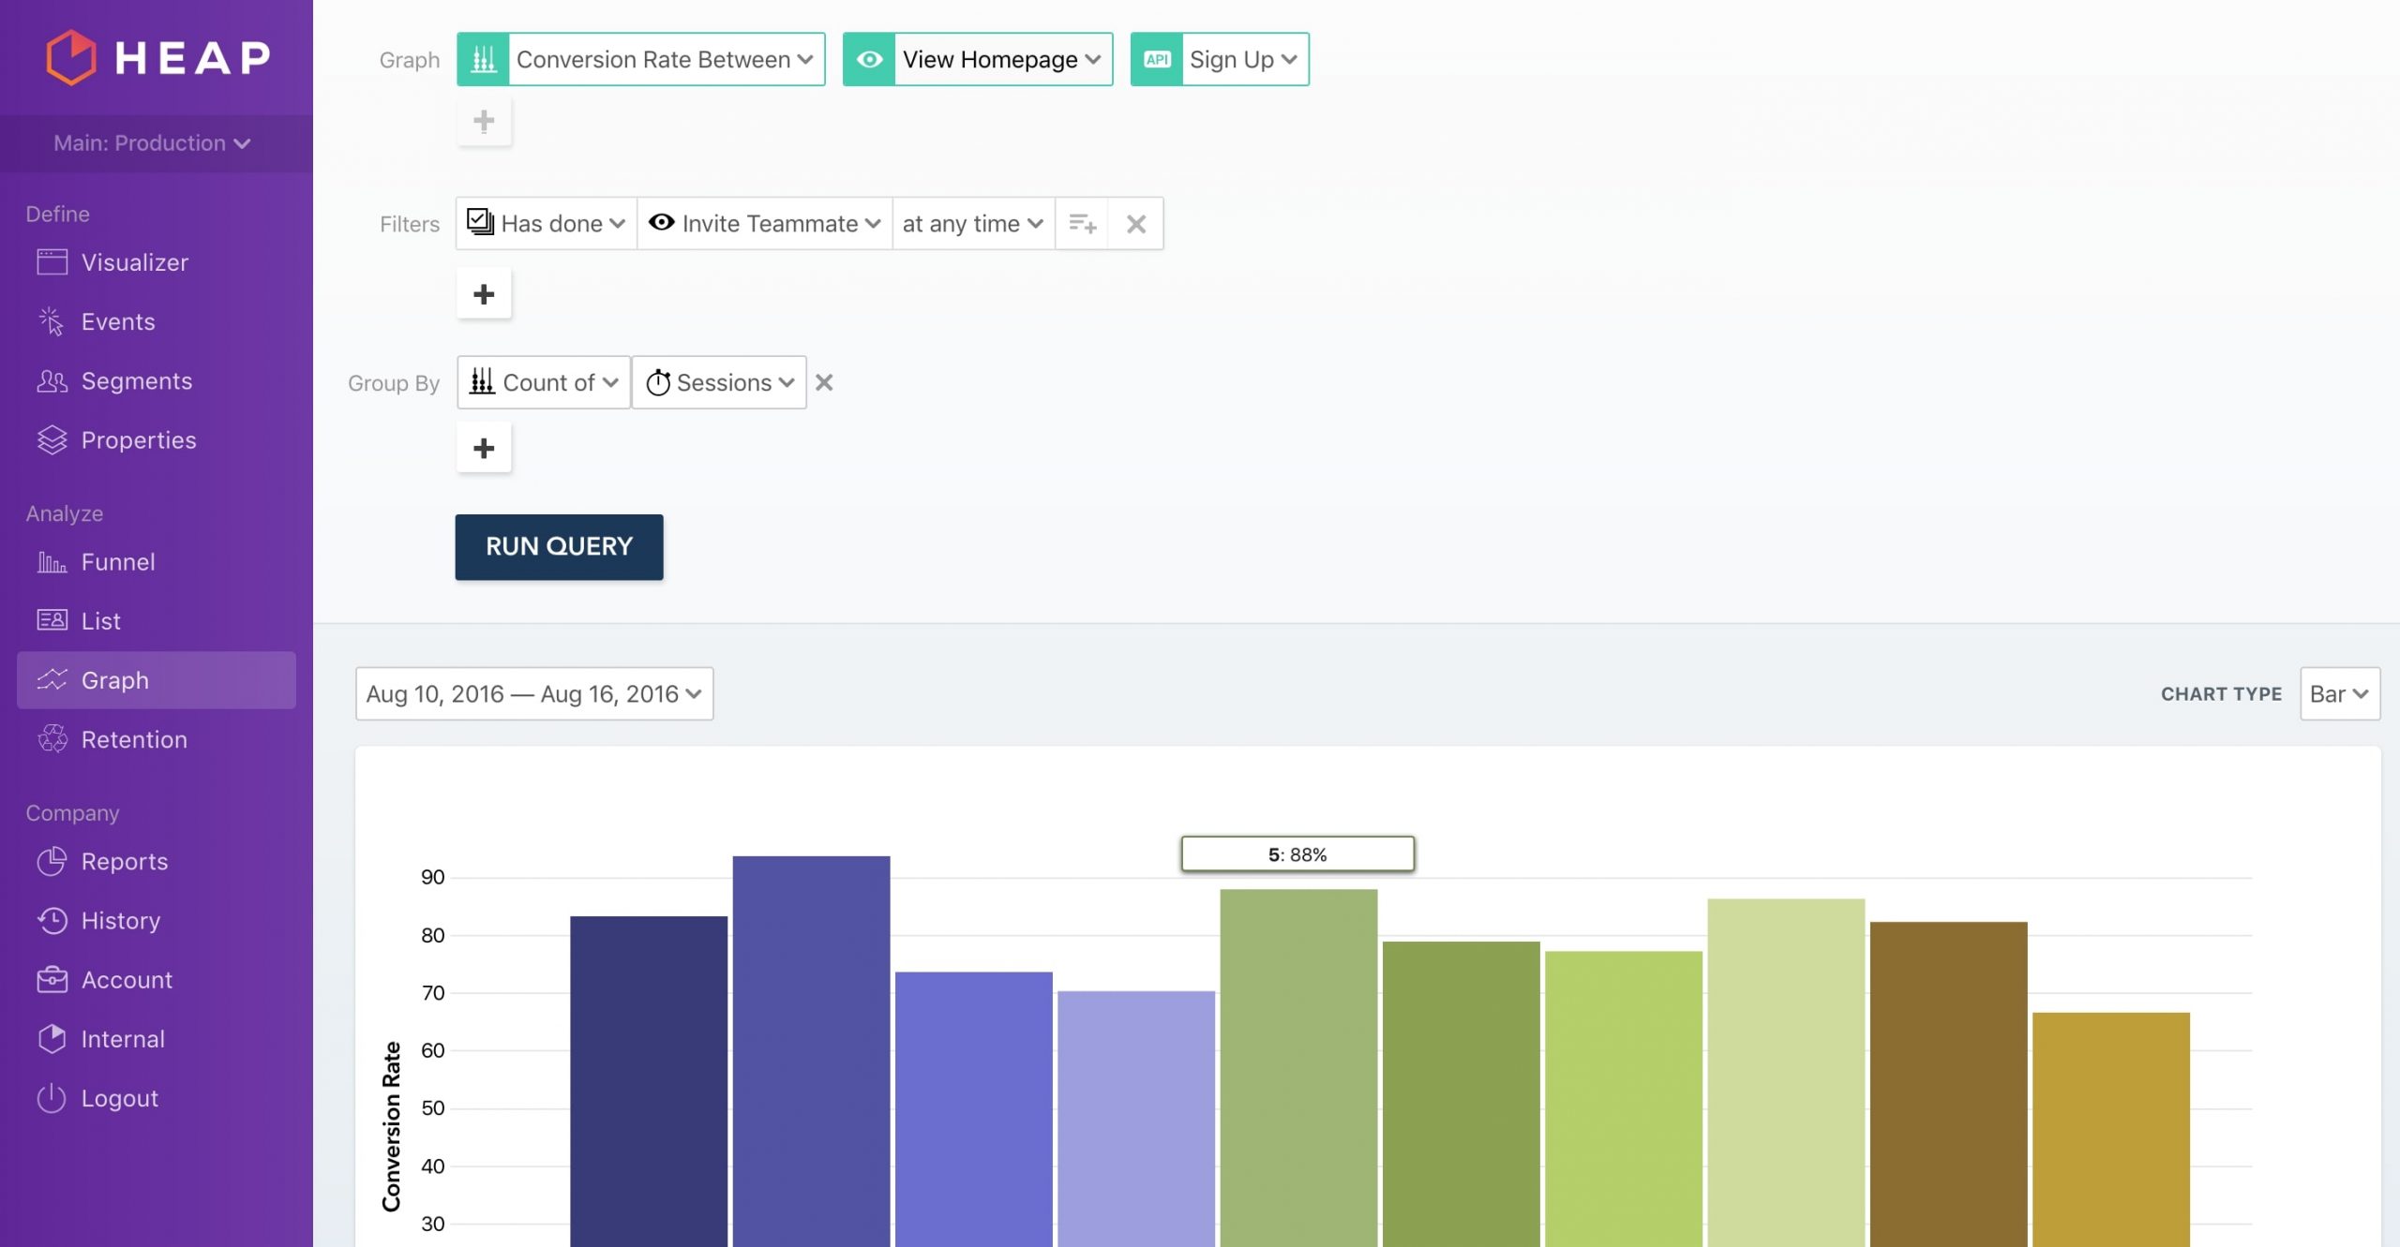Click the Graph icon in sidebar
This screenshot has height=1247, width=2400.
coord(51,679)
